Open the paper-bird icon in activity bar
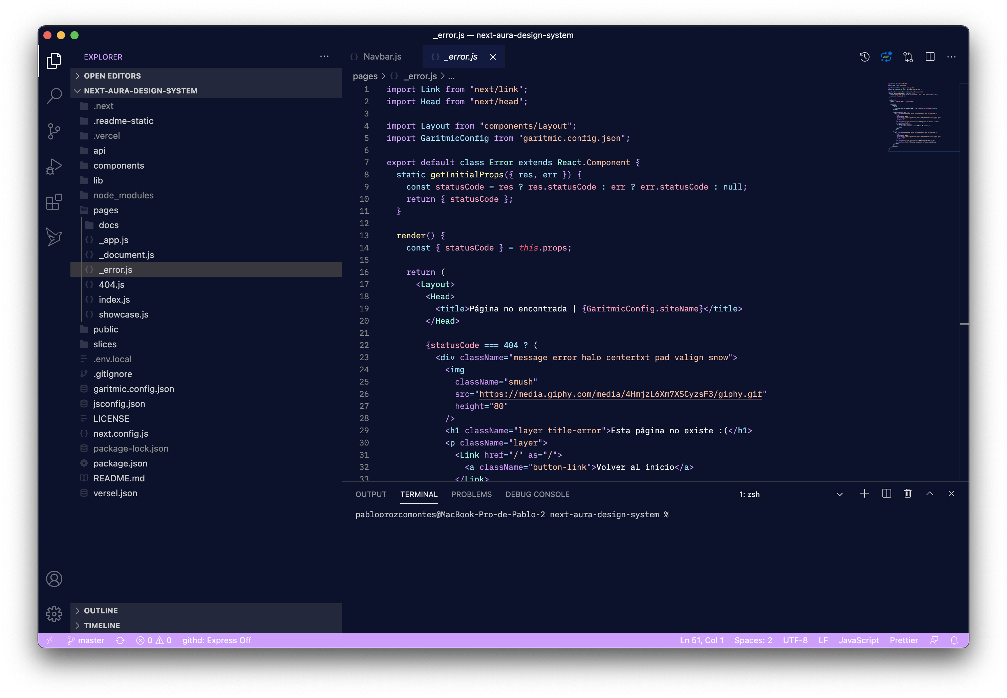This screenshot has height=698, width=1007. [54, 237]
